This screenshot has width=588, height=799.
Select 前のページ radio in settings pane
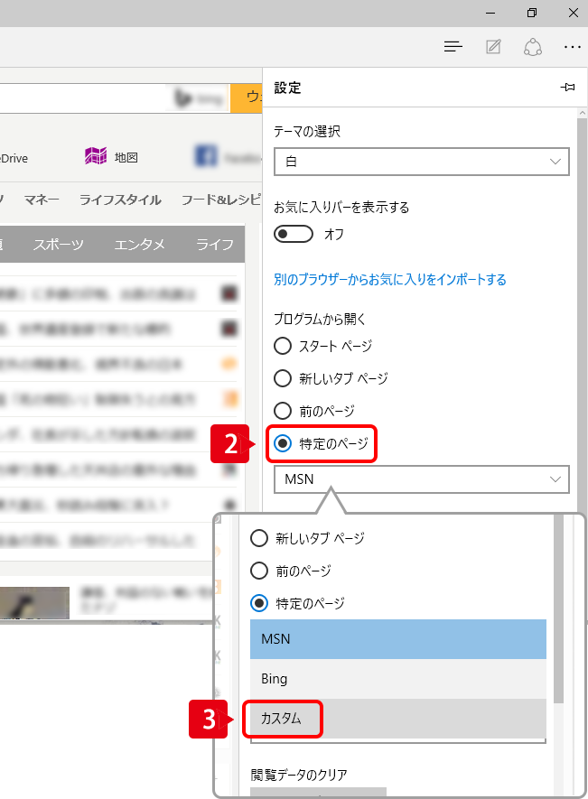[283, 411]
